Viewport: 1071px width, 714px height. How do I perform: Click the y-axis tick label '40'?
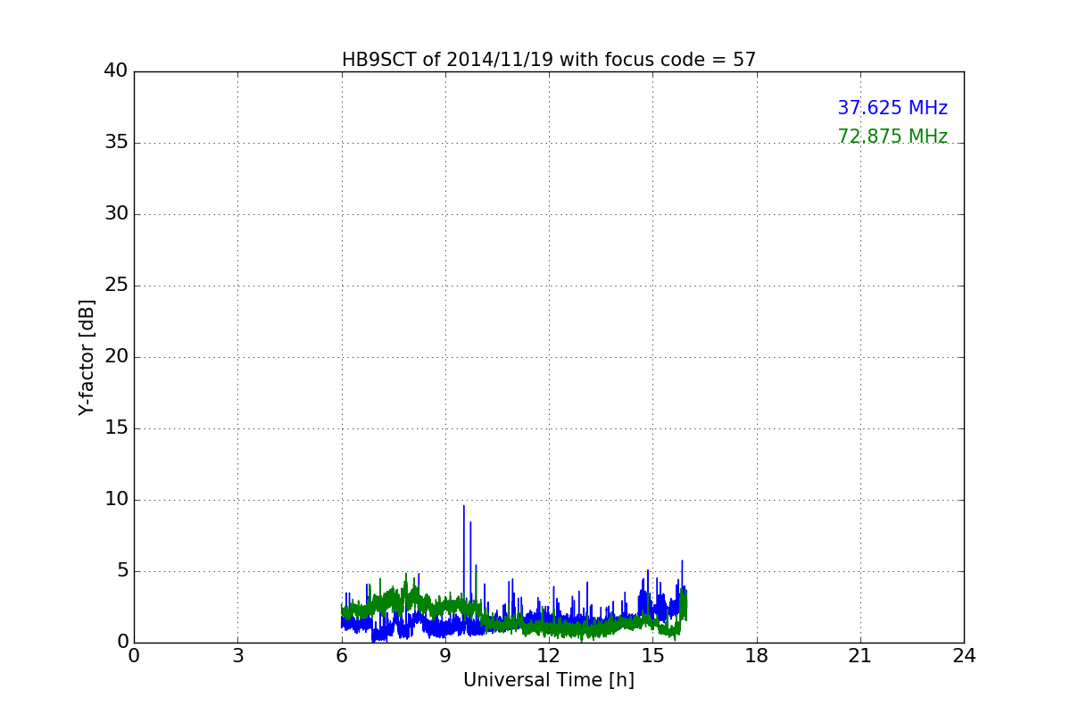point(116,71)
